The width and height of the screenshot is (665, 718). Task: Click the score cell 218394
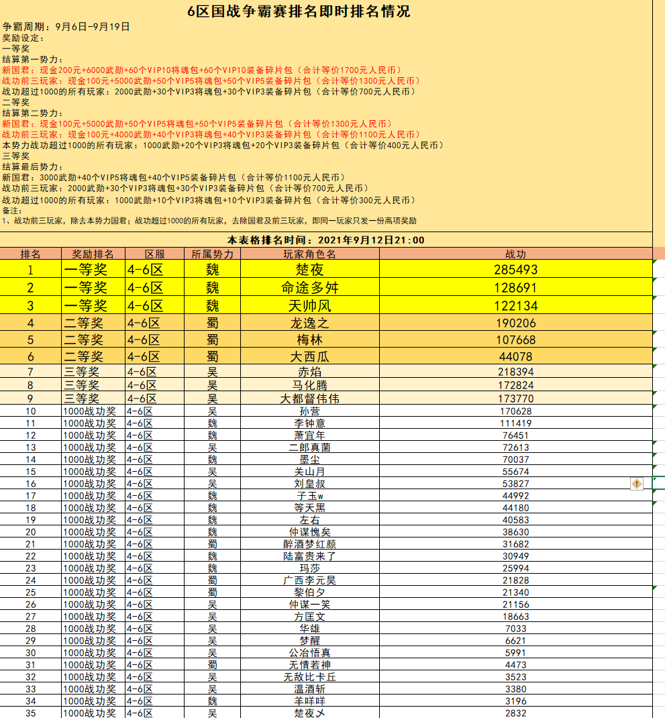(516, 371)
